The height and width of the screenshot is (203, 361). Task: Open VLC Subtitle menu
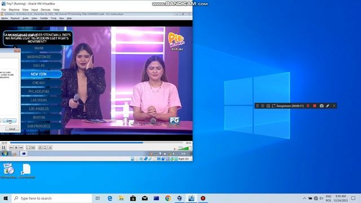(x=44, y=18)
